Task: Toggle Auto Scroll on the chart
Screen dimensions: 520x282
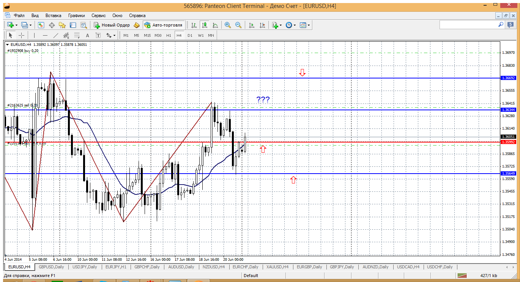Action: pyautogui.click(x=251, y=25)
